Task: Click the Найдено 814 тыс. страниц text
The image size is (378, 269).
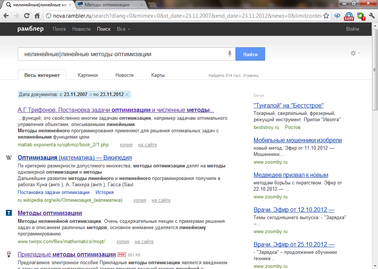Action: tap(233, 75)
